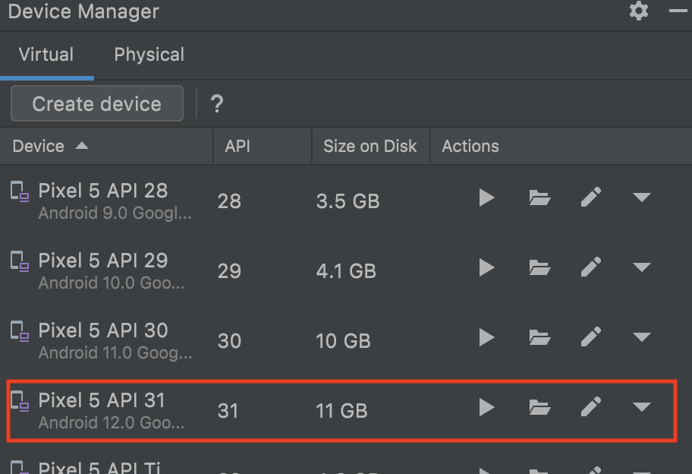Click the help question mark icon
The width and height of the screenshot is (692, 474).
tap(217, 104)
